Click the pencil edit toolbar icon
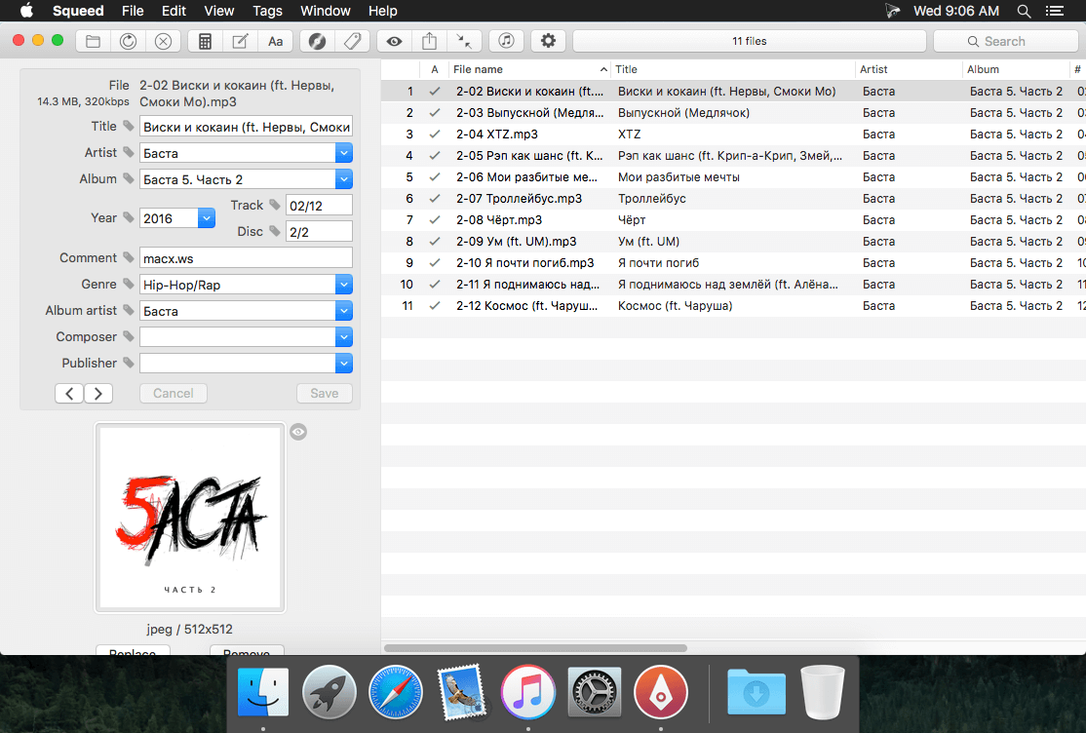 tap(241, 42)
